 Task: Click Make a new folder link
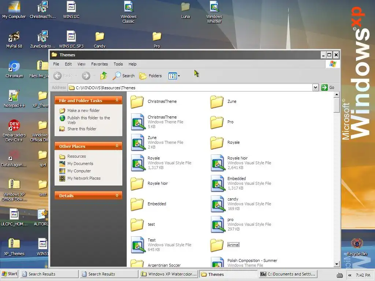click(x=83, y=110)
